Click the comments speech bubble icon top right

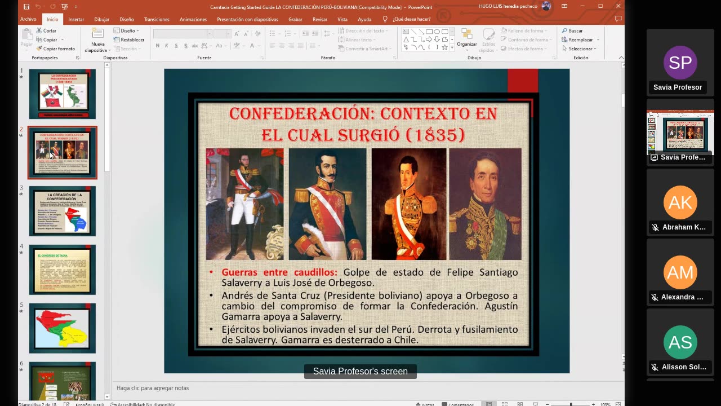[618, 19]
